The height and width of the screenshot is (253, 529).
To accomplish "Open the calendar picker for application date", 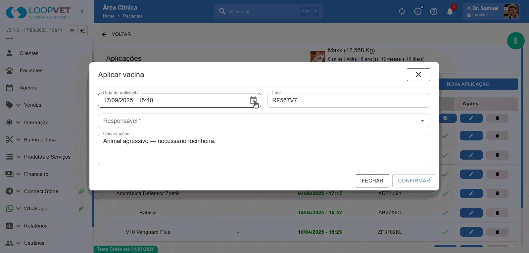I will 253,100.
